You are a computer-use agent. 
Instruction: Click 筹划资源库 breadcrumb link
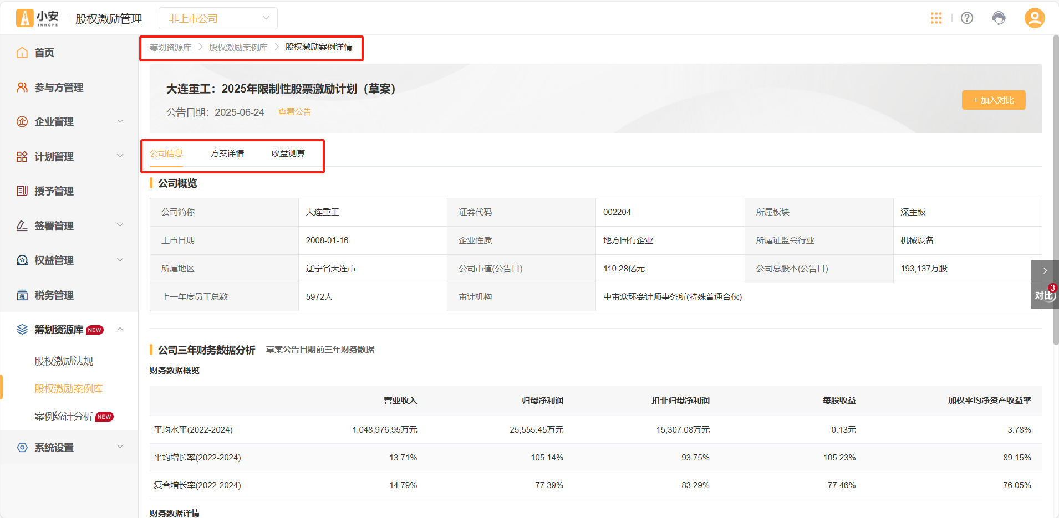click(170, 48)
